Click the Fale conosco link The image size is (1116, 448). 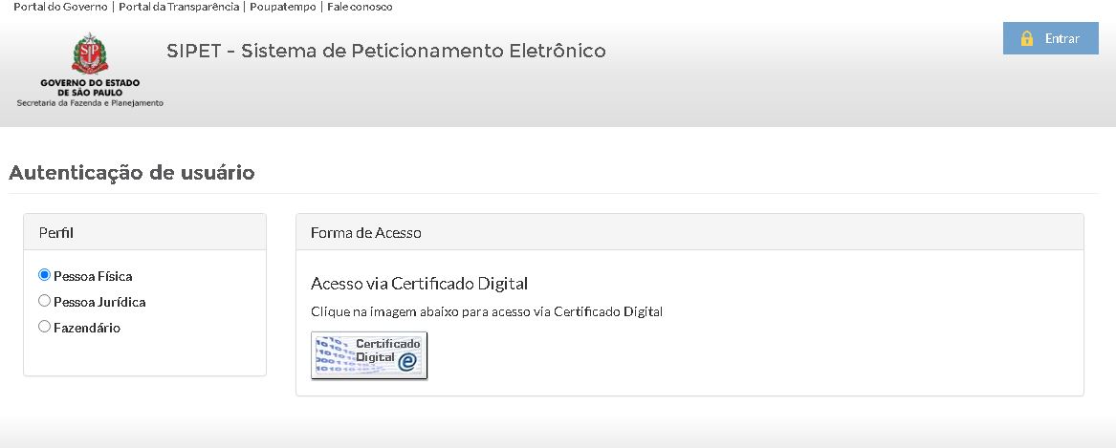pyautogui.click(x=360, y=7)
